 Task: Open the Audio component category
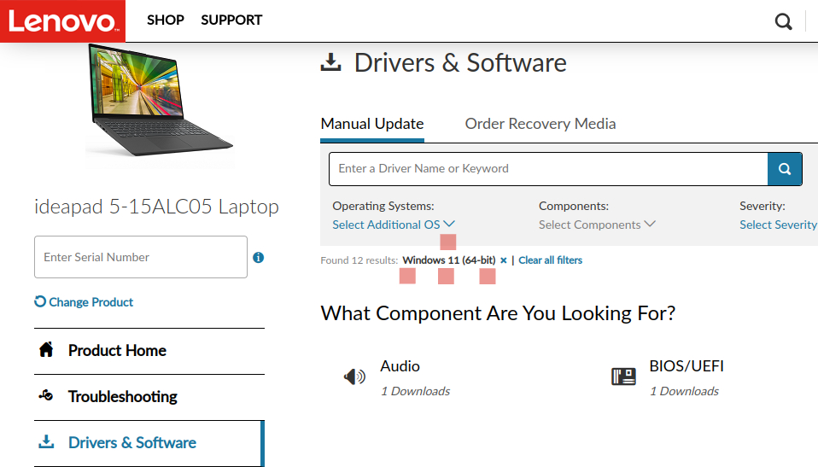pos(400,366)
